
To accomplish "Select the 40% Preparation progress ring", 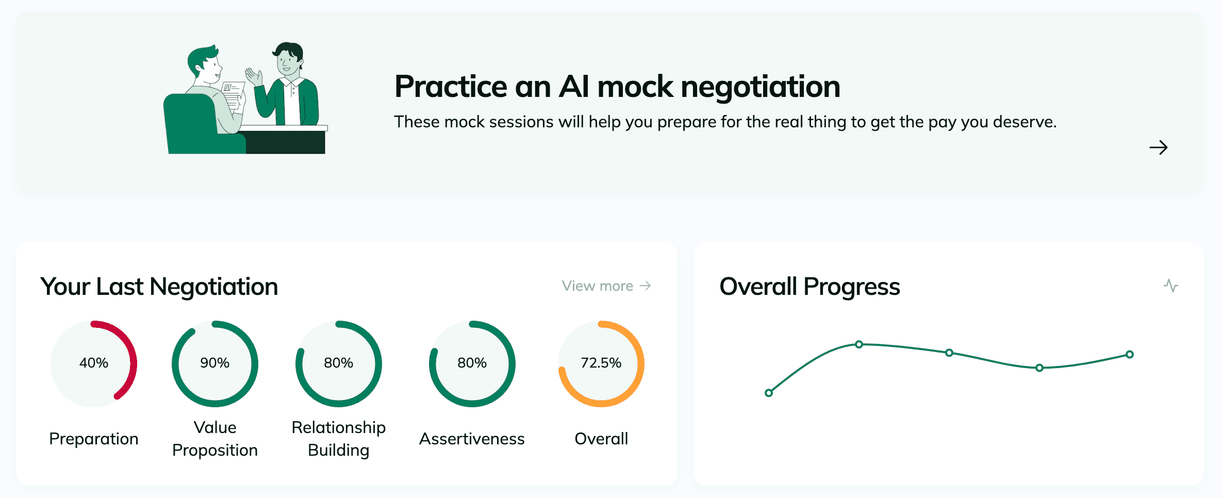I will 94,363.
